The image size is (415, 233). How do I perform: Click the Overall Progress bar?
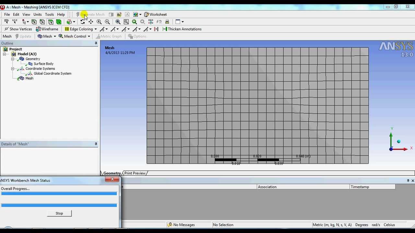click(x=59, y=194)
